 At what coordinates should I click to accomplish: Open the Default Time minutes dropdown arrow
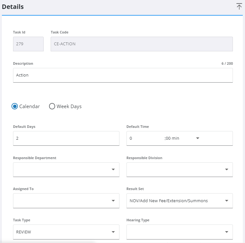(198, 138)
